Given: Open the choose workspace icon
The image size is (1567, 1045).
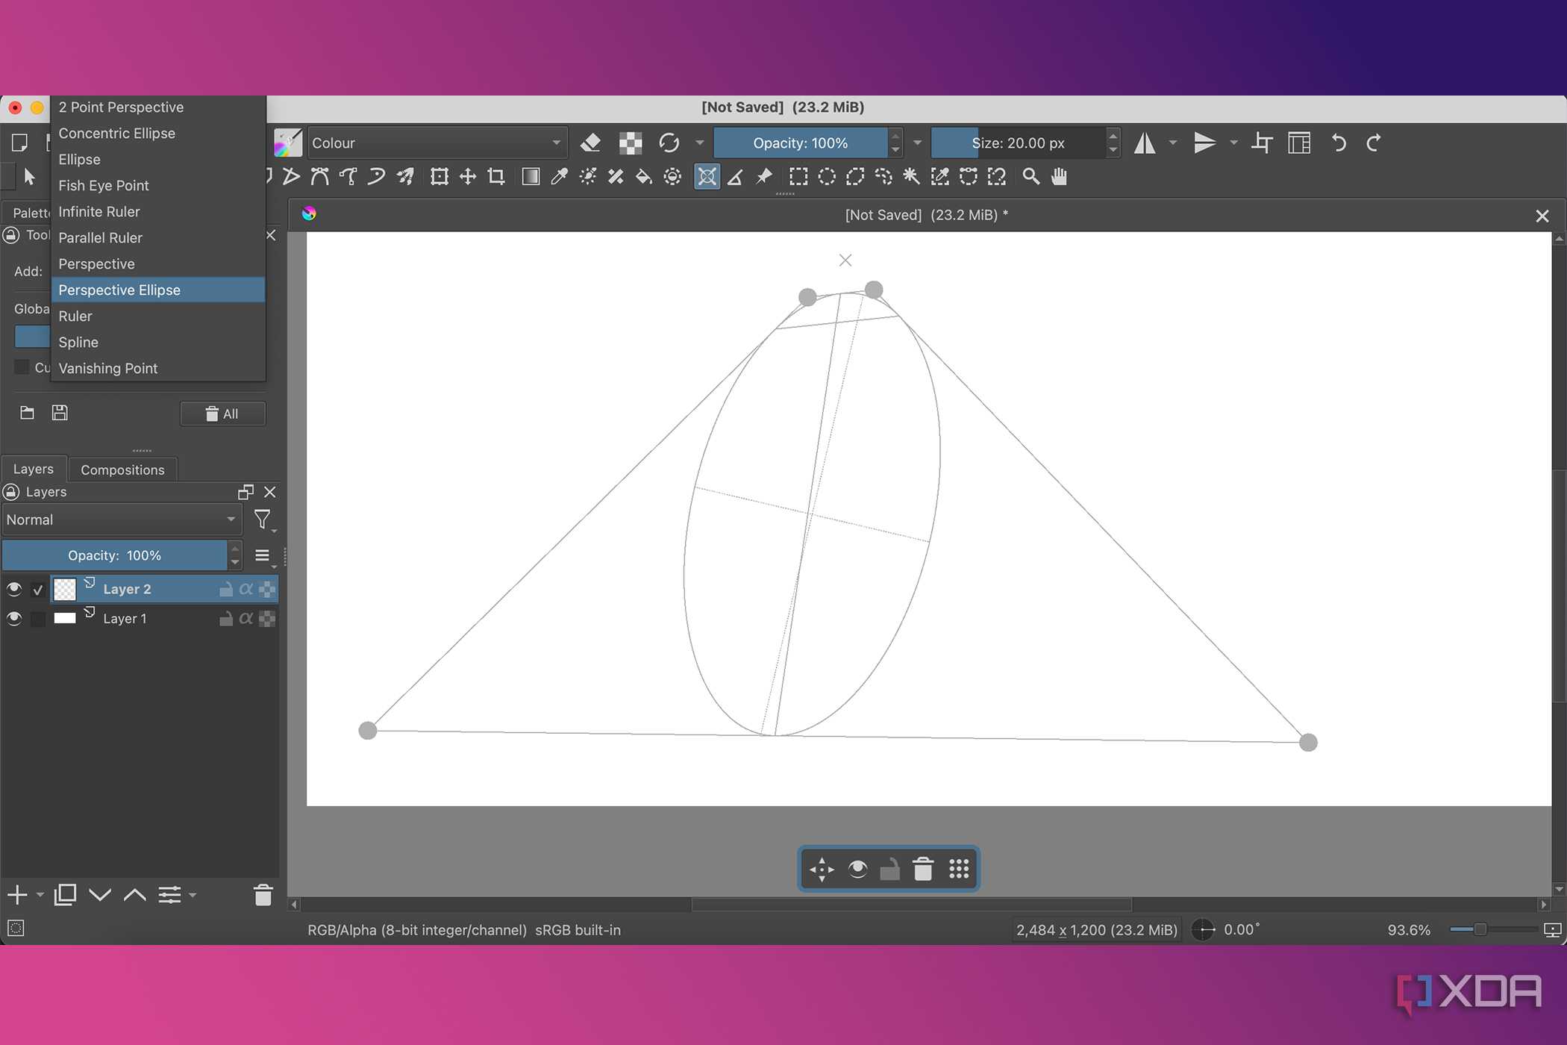Looking at the screenshot, I should 1299,143.
